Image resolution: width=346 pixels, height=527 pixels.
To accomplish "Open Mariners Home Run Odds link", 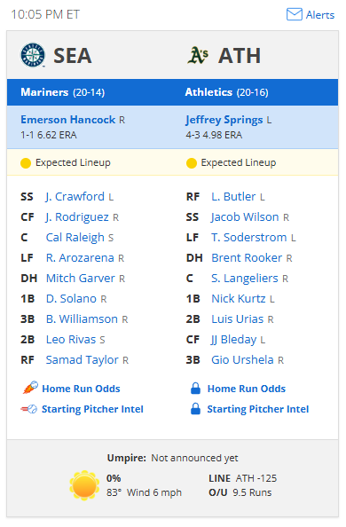I will click(x=81, y=389).
